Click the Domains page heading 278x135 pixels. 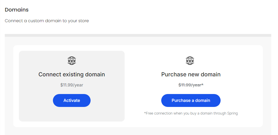pos(17,10)
